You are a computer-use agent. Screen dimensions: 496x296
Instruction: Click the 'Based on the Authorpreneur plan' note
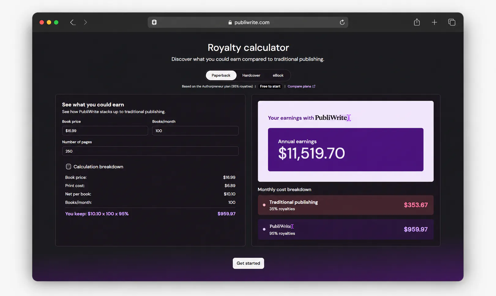click(217, 86)
